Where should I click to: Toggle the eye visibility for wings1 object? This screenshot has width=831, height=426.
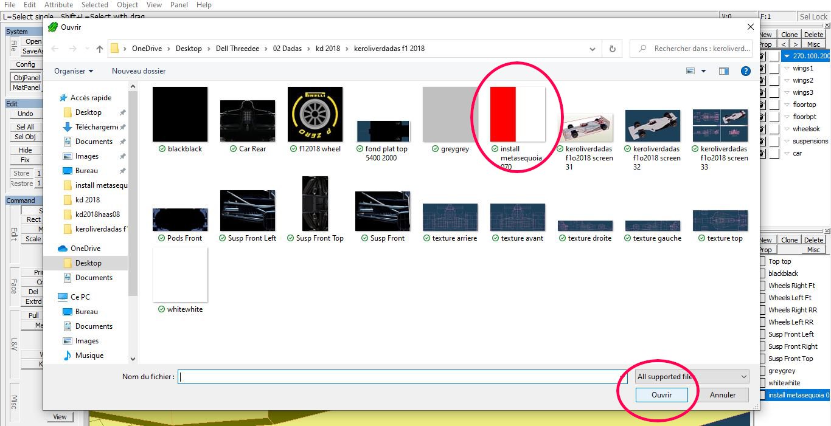761,69
